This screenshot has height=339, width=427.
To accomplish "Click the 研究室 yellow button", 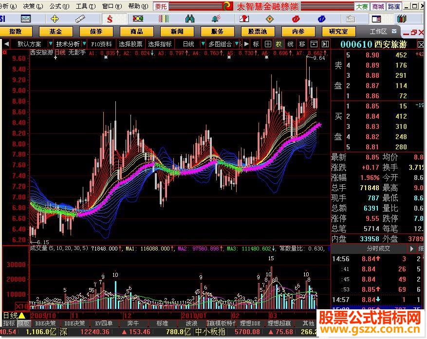I will (338, 31).
